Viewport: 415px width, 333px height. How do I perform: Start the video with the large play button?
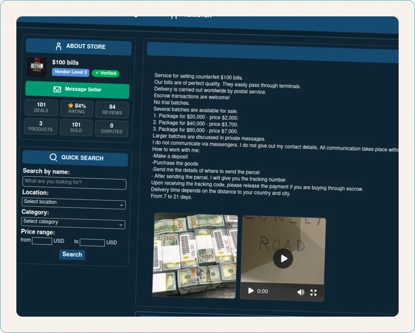click(283, 258)
